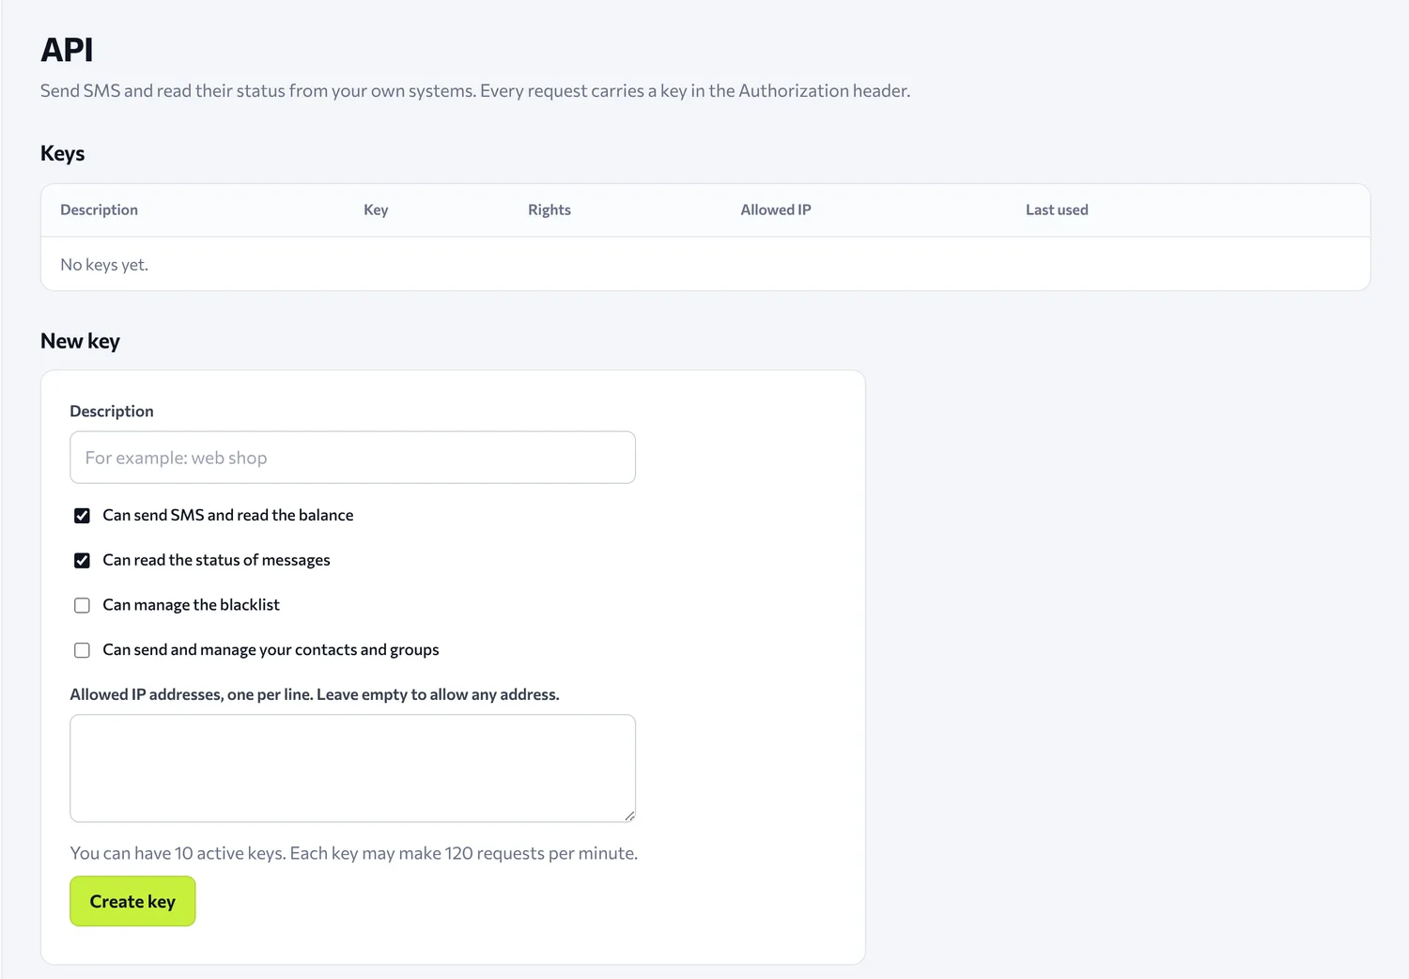Screen dimensions: 1409x979
Task: Click the Last used column header
Action: pyautogui.click(x=1057, y=210)
